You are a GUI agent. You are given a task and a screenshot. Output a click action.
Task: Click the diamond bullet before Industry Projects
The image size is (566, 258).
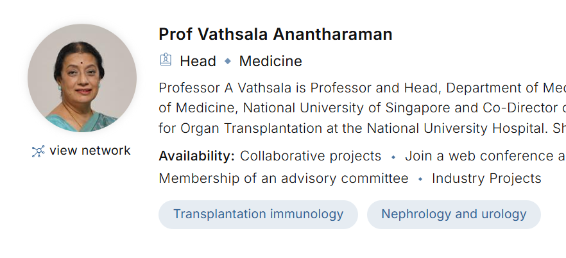420,179
